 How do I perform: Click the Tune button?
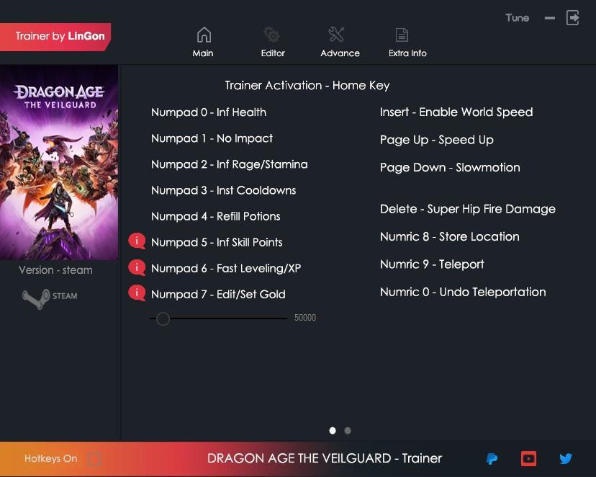518,18
